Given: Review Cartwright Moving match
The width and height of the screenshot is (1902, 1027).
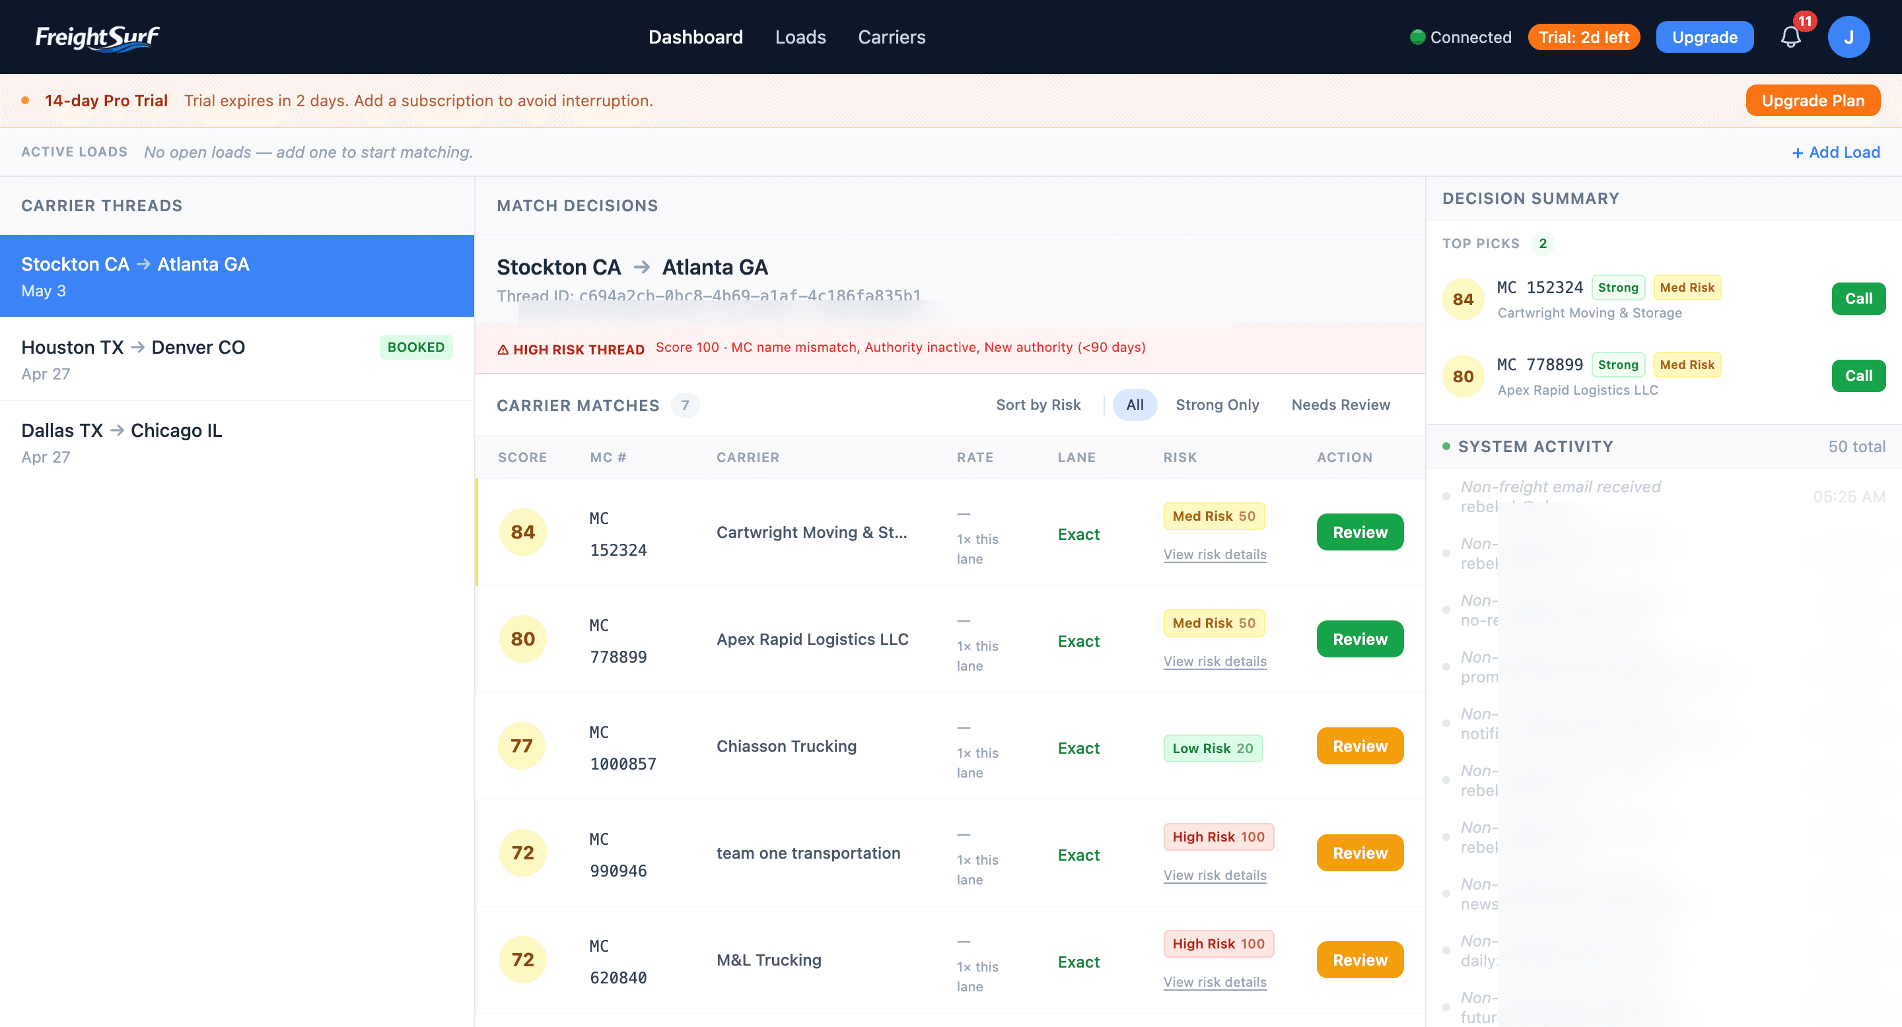Looking at the screenshot, I should [x=1359, y=532].
